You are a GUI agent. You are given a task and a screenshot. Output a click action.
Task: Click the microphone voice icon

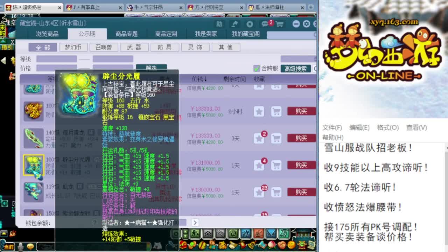coord(21,247)
